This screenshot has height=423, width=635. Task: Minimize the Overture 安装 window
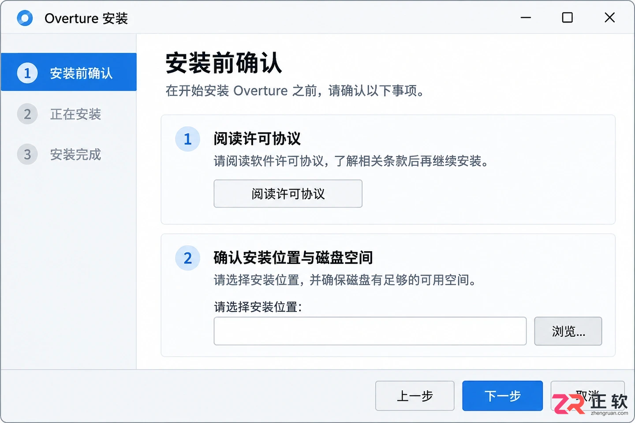click(x=526, y=18)
